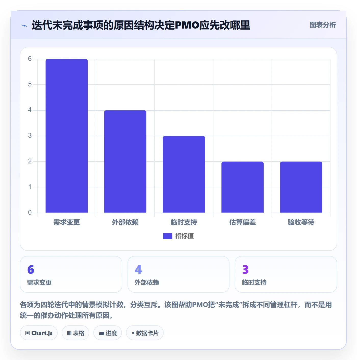
Task: Click the 临时支持 bar in the chart
Action: pos(184,174)
